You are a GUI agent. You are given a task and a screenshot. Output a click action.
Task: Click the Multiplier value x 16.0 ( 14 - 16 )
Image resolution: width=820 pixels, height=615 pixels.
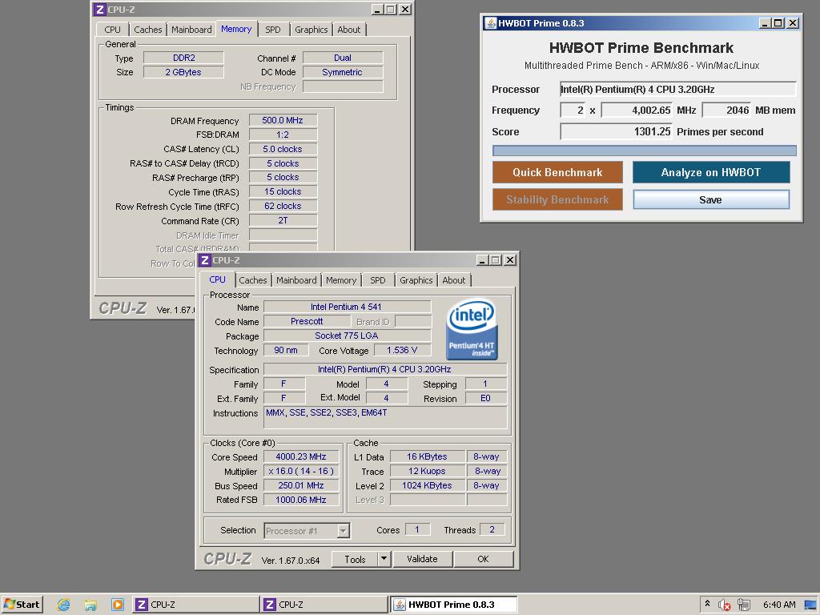pos(301,471)
